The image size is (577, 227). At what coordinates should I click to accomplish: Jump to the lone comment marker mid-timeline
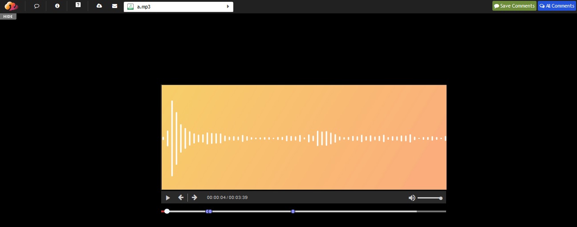[x=293, y=211]
